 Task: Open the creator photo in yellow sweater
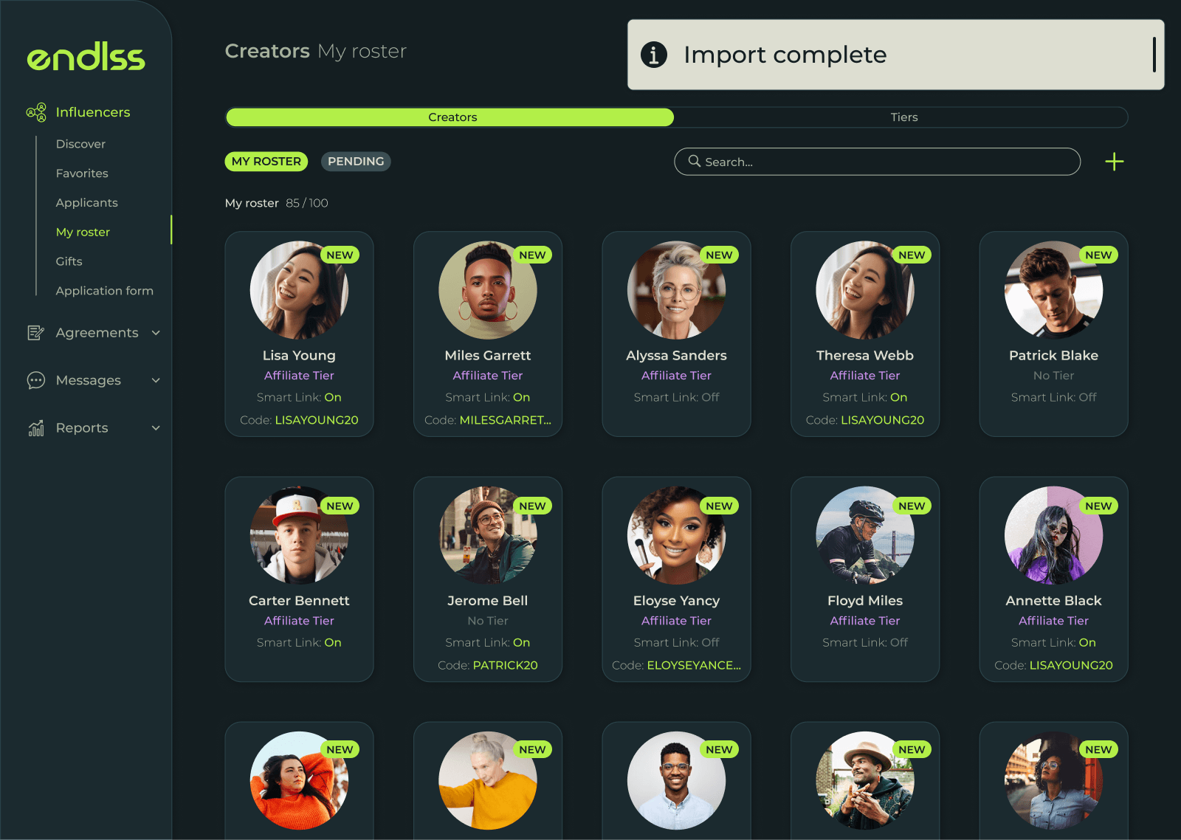488,780
